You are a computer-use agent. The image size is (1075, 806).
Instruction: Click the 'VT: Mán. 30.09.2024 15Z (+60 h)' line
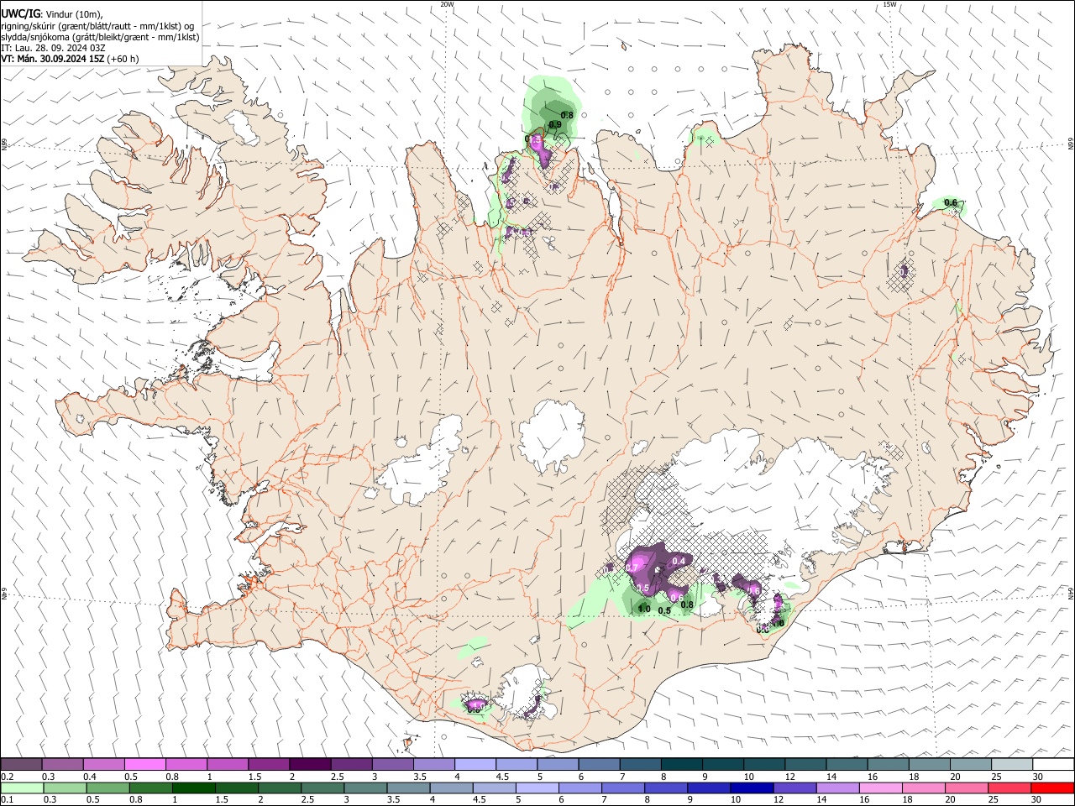coord(71,59)
